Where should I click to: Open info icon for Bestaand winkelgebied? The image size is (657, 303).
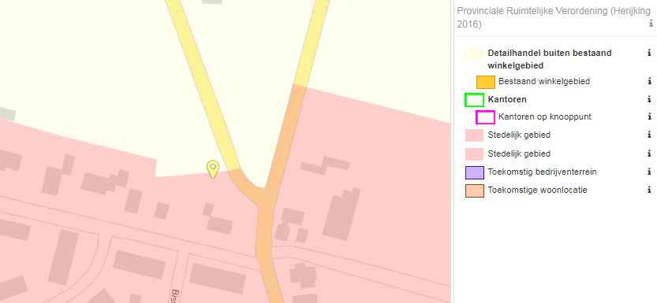tap(649, 81)
